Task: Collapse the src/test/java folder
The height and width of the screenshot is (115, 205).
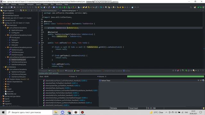Action: click(x=4, y=67)
